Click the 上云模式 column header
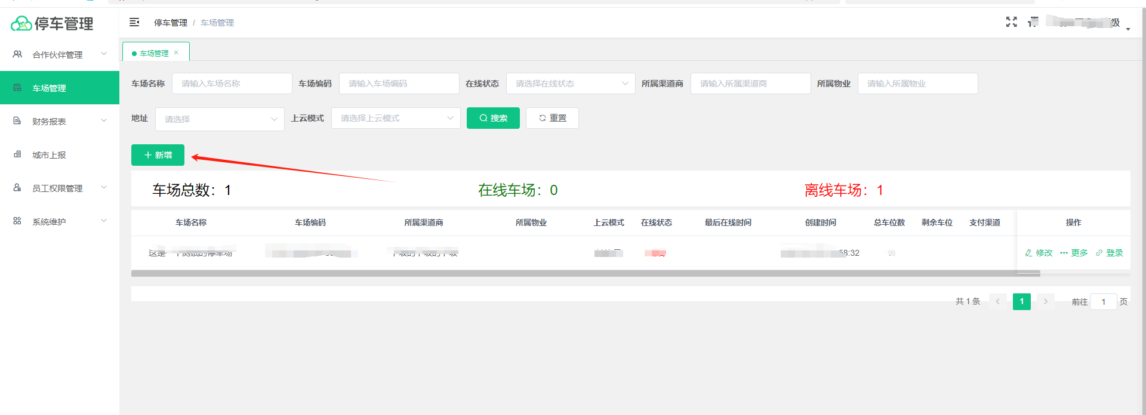The width and height of the screenshot is (1146, 415). coord(609,222)
